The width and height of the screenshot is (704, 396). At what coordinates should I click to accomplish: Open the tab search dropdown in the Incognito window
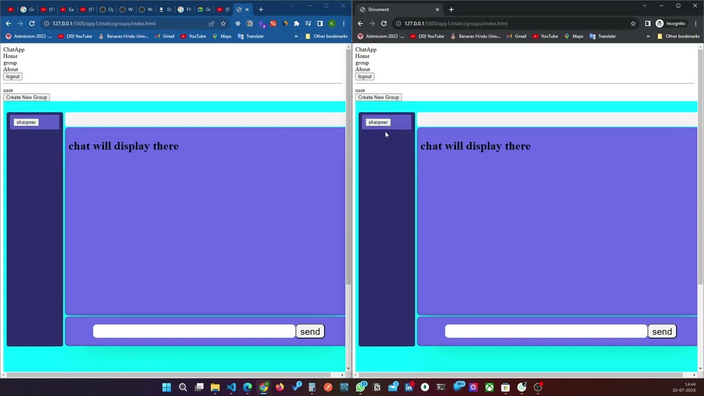coord(645,5)
